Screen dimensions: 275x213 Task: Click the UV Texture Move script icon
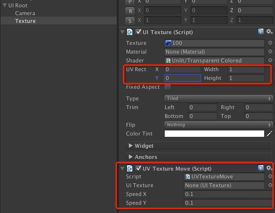129,169
